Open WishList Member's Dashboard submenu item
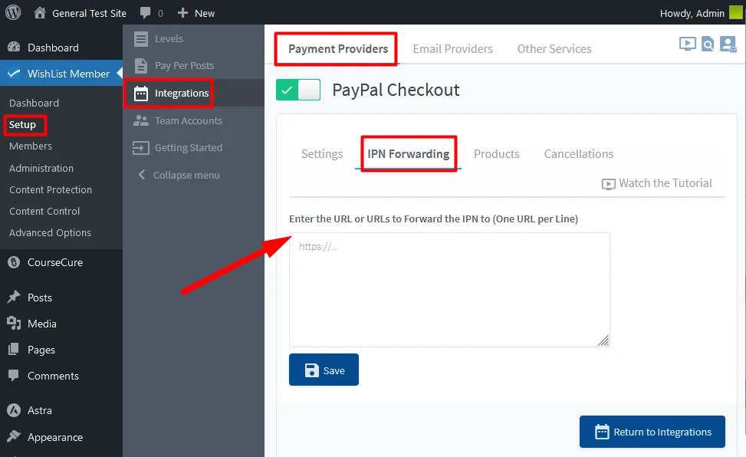The height and width of the screenshot is (457, 746). click(34, 103)
